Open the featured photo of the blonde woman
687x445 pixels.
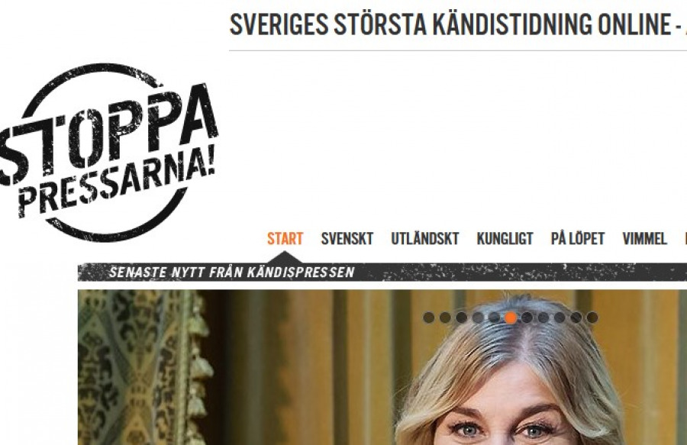382,367
